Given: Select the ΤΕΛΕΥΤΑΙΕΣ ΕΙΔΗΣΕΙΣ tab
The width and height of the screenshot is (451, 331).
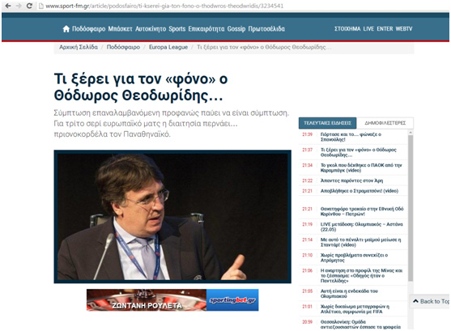Looking at the screenshot, I should coord(327,123).
